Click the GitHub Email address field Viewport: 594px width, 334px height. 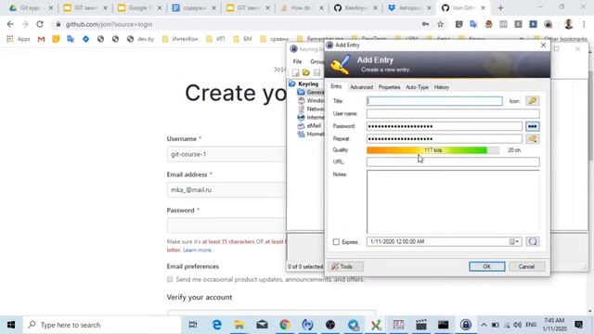[x=226, y=189]
